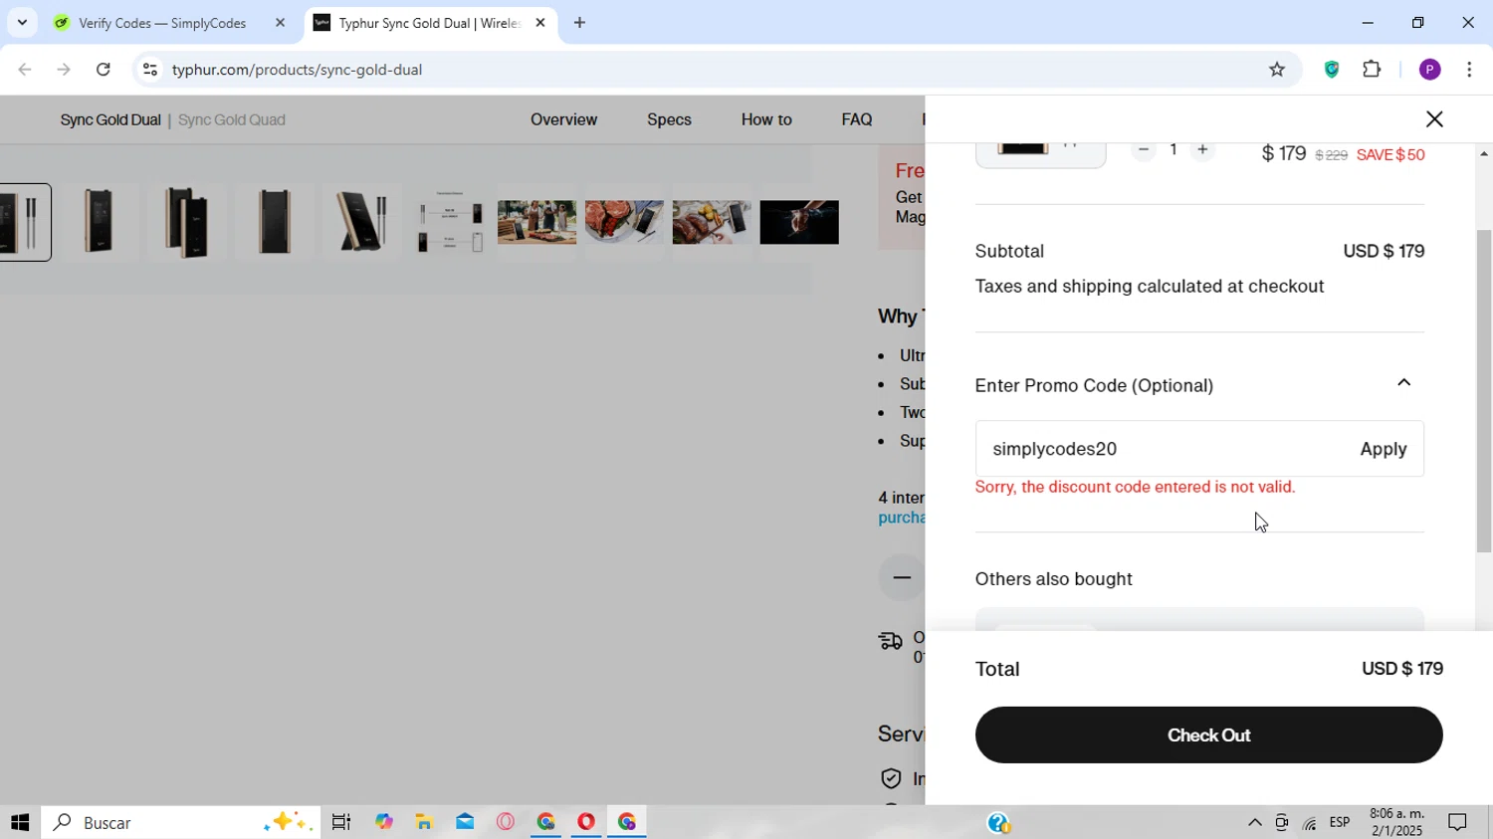Image resolution: width=1493 pixels, height=839 pixels.
Task: Show hidden system tray icons
Action: 1254,822
